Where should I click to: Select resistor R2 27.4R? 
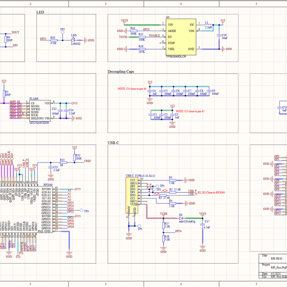pos(172,192)
